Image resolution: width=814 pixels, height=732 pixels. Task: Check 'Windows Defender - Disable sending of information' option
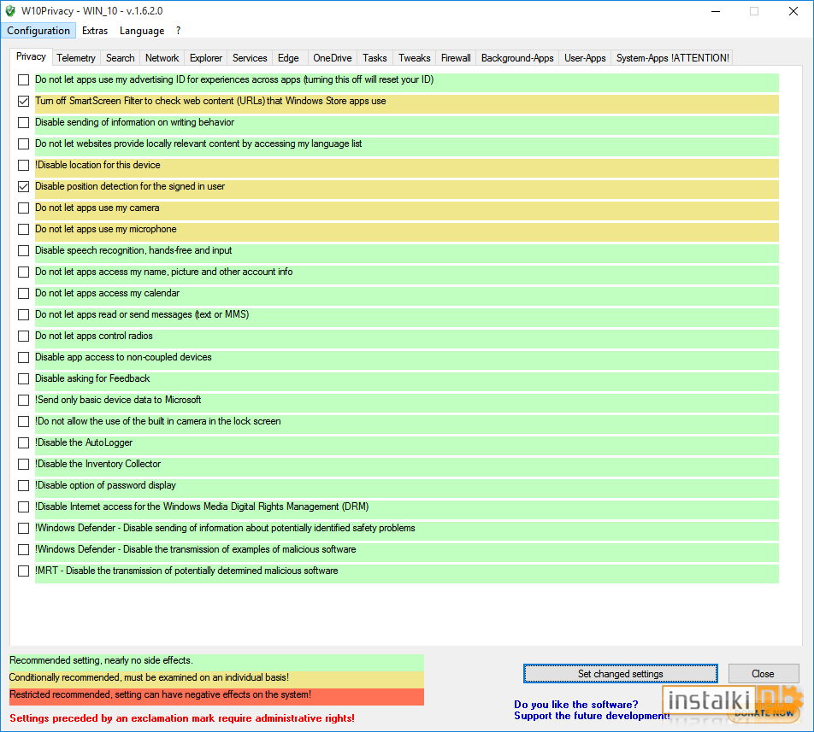click(x=23, y=528)
